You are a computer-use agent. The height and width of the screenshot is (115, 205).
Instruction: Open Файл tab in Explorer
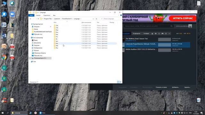tap(31, 15)
